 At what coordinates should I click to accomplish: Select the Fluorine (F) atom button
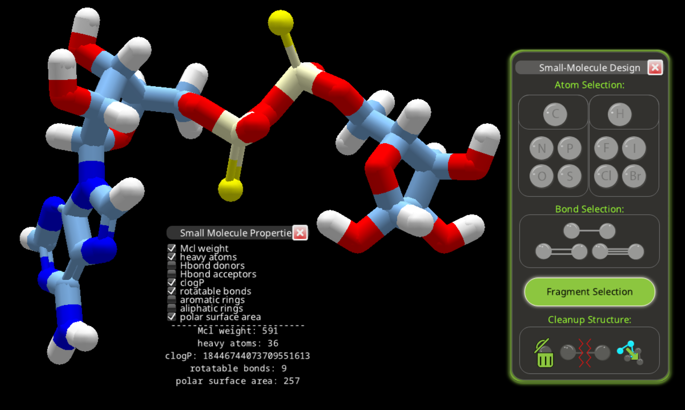coord(606,148)
